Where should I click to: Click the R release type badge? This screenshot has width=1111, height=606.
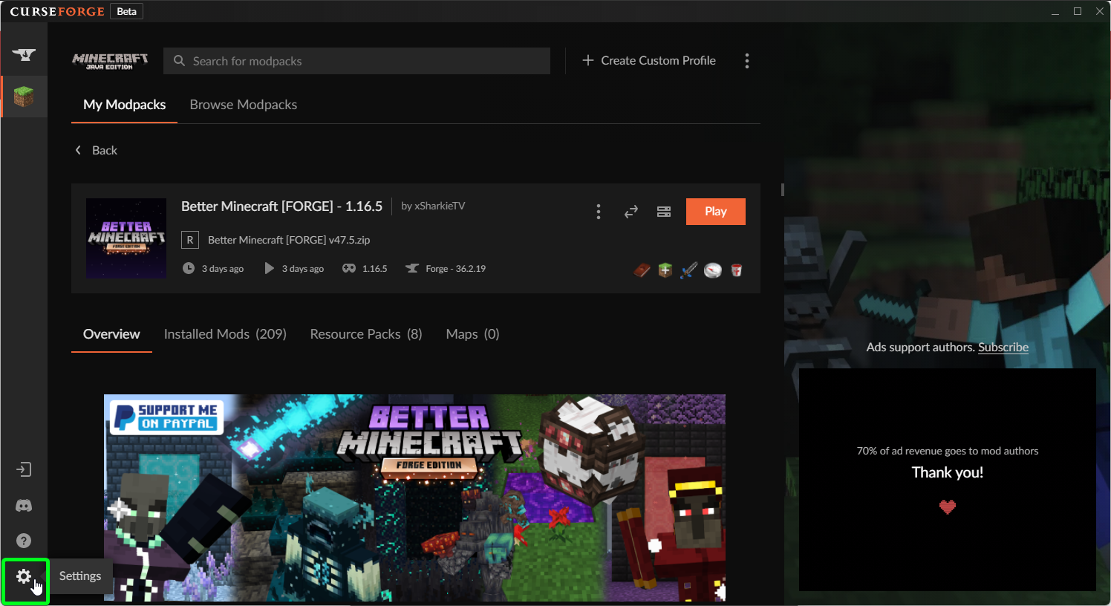pyautogui.click(x=190, y=240)
